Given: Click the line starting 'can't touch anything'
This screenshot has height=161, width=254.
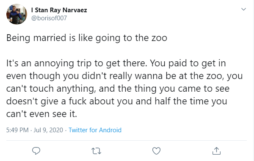Looking at the screenshot, I should [118, 89].
